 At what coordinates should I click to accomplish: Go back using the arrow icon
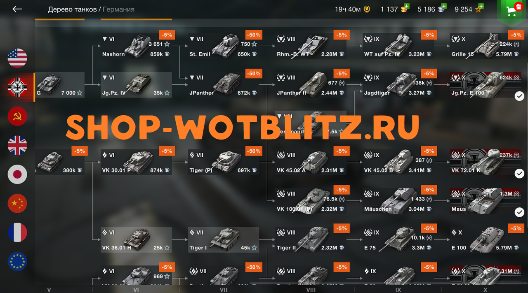click(x=17, y=9)
